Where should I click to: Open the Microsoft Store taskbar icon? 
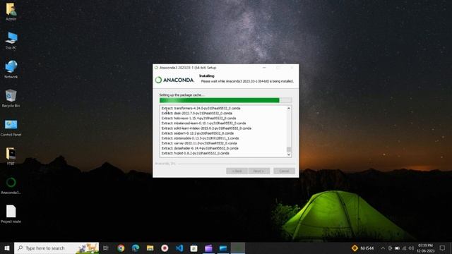point(194,248)
